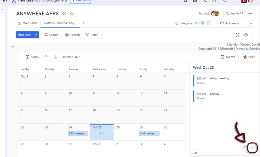260x157 pixels.
Task: Go to previous month with up arrow
Action: (46, 57)
